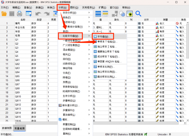Click the Venn circles toolbar icon

coord(122,14)
